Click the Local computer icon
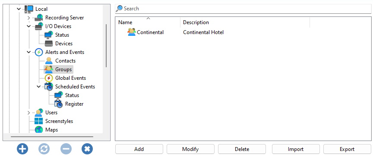The width and height of the screenshot is (373, 157). pos(29,9)
